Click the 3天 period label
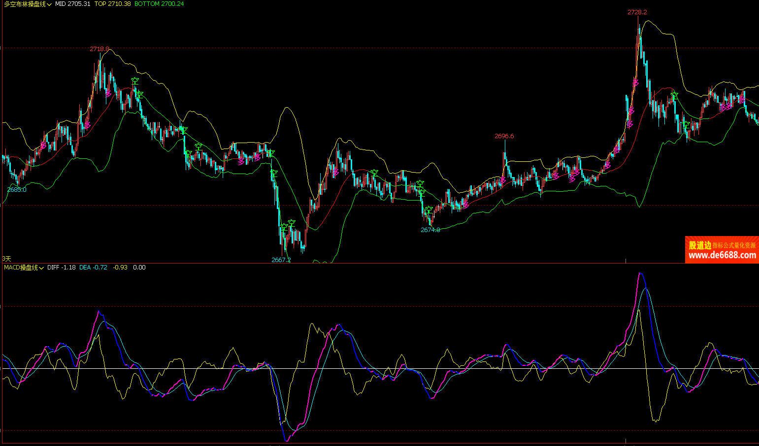The height and width of the screenshot is (446, 759). pos(6,259)
